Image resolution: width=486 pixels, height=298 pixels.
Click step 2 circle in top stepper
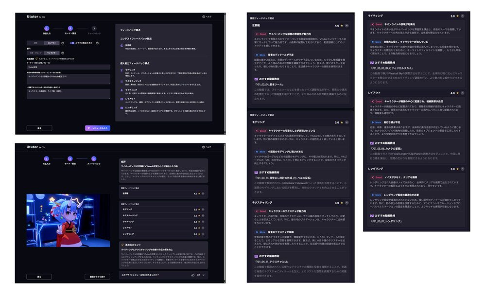tap(70, 29)
